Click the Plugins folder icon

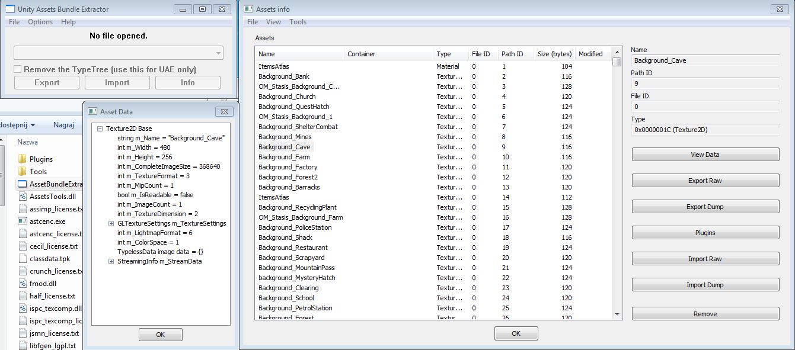coord(23,159)
